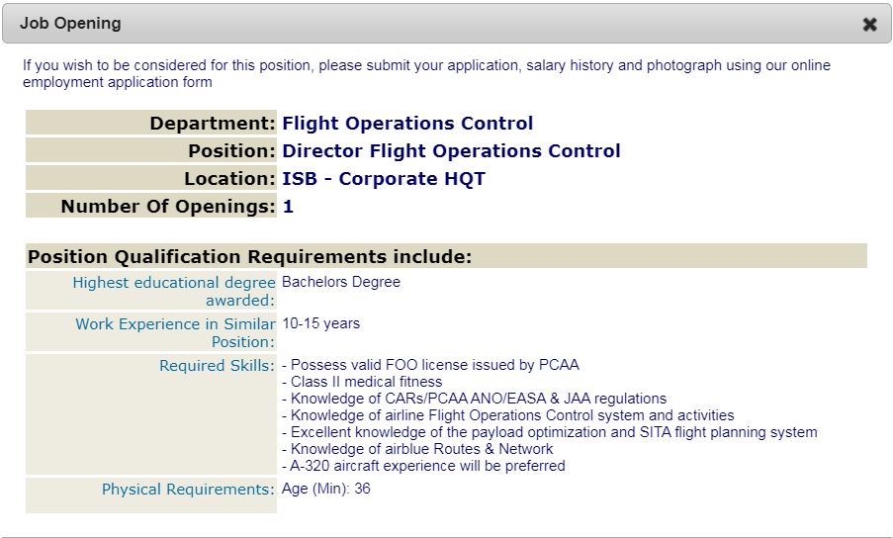Click the Location label
The image size is (893, 538).
(x=229, y=179)
